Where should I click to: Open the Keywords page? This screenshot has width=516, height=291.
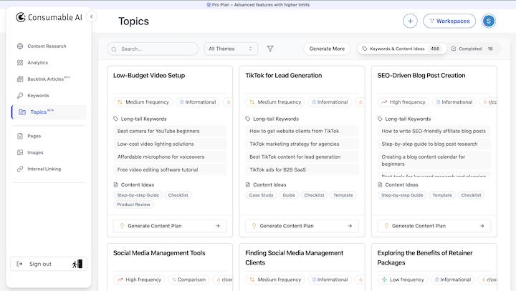click(38, 95)
